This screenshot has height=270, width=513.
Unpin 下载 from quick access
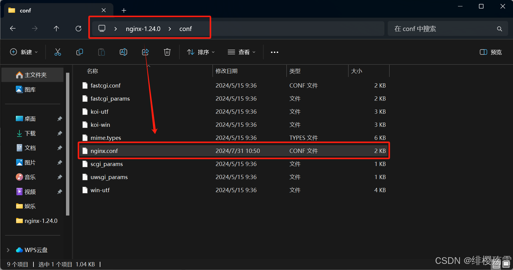point(60,133)
